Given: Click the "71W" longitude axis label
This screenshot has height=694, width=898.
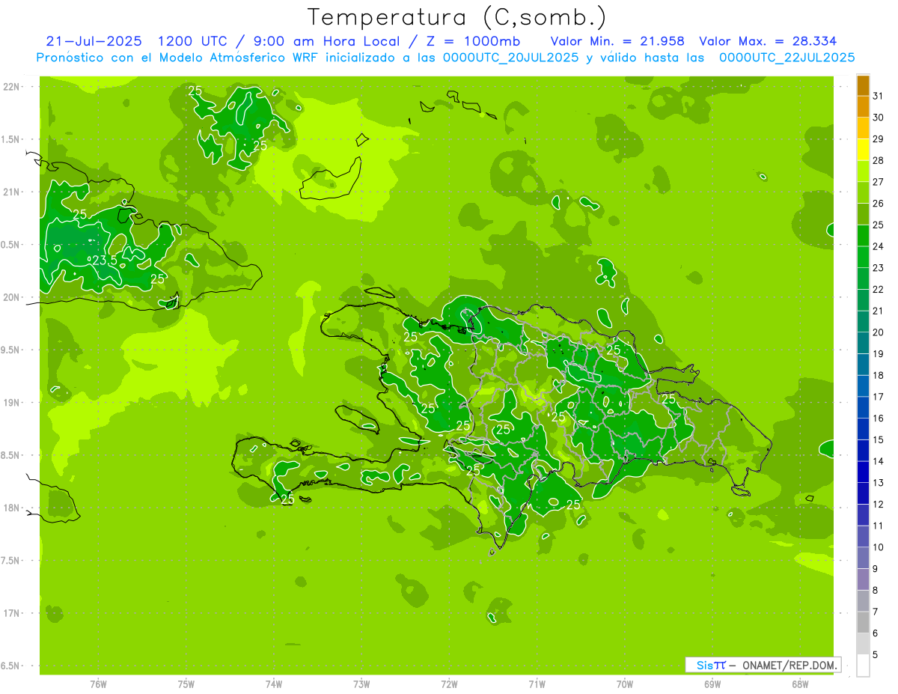Looking at the screenshot, I should click(x=537, y=684).
